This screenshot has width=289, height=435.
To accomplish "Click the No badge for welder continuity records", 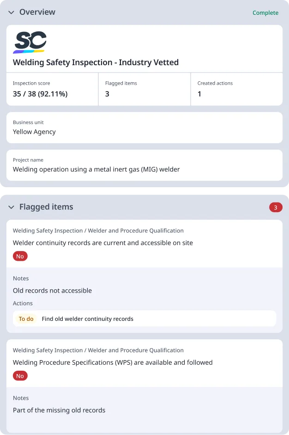I will click(20, 257).
